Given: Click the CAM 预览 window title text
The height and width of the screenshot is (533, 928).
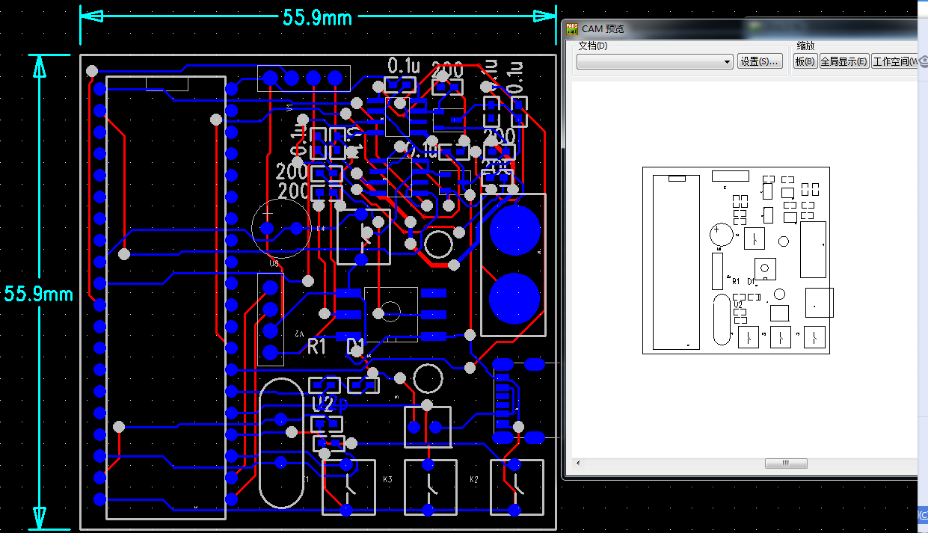Looking at the screenshot, I should (603, 28).
